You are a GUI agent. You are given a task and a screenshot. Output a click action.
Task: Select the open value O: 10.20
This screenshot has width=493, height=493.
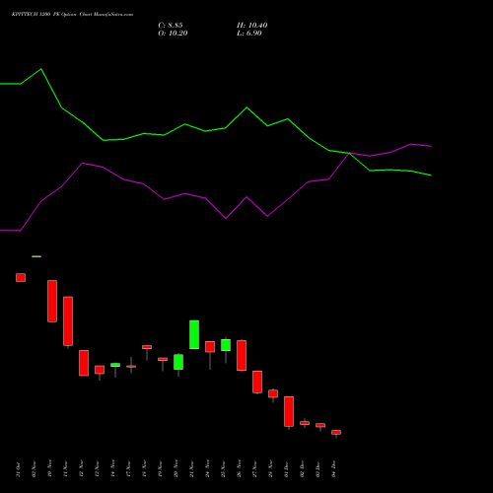(x=173, y=34)
